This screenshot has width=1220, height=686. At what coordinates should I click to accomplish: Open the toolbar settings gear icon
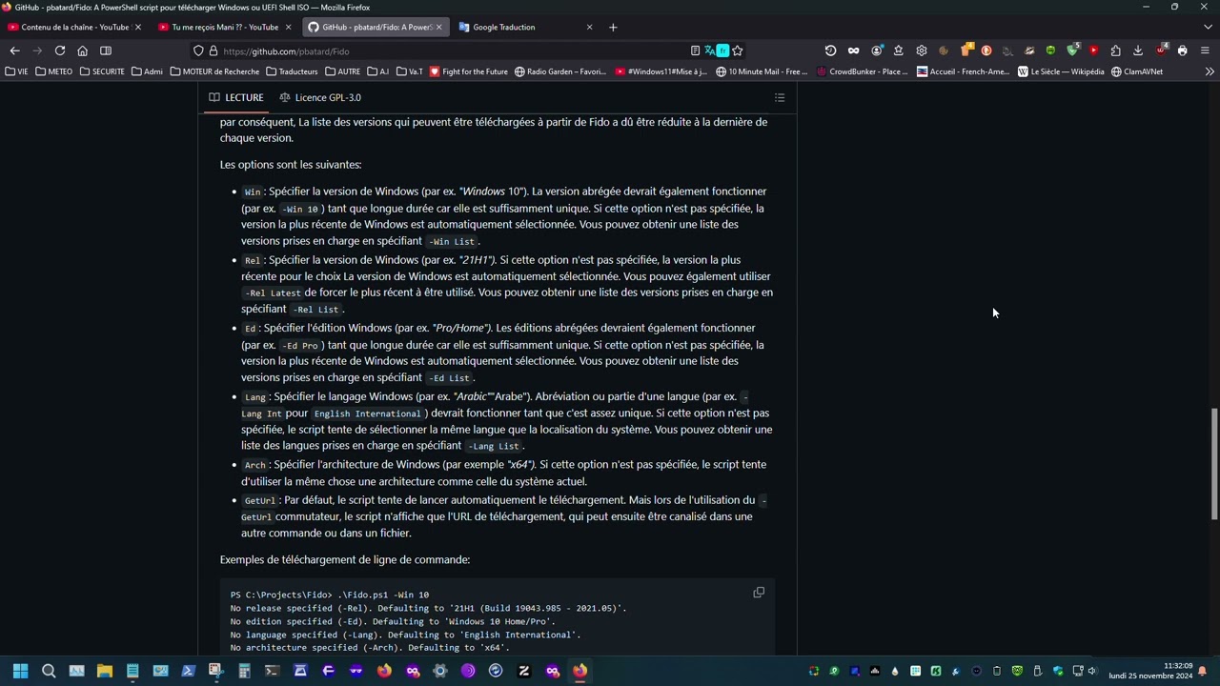(x=921, y=50)
